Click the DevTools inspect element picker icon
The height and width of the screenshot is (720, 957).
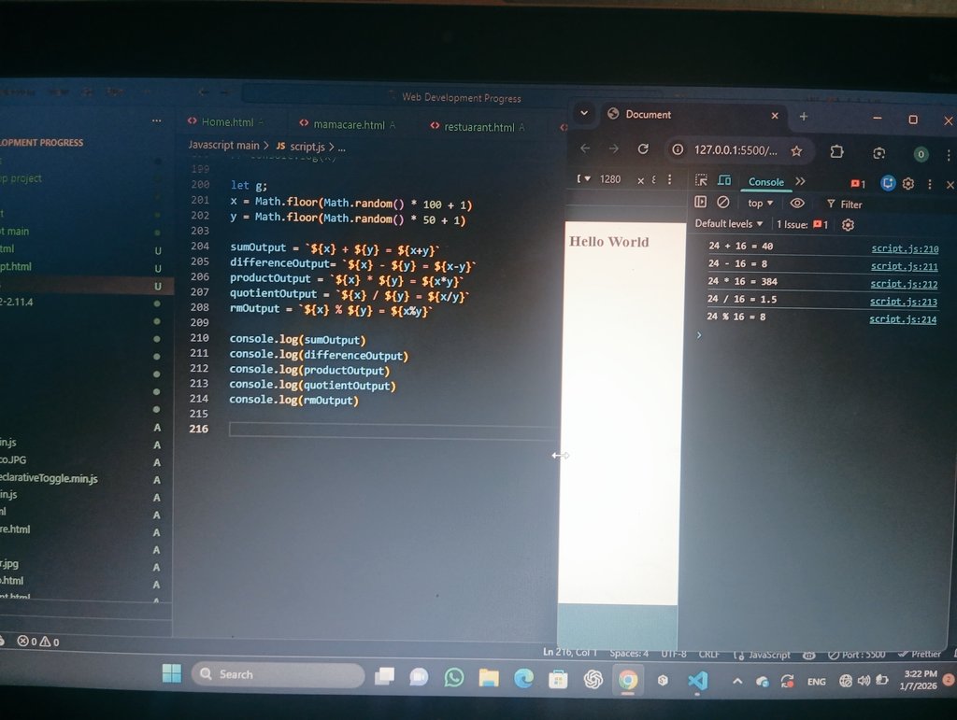[x=701, y=180]
